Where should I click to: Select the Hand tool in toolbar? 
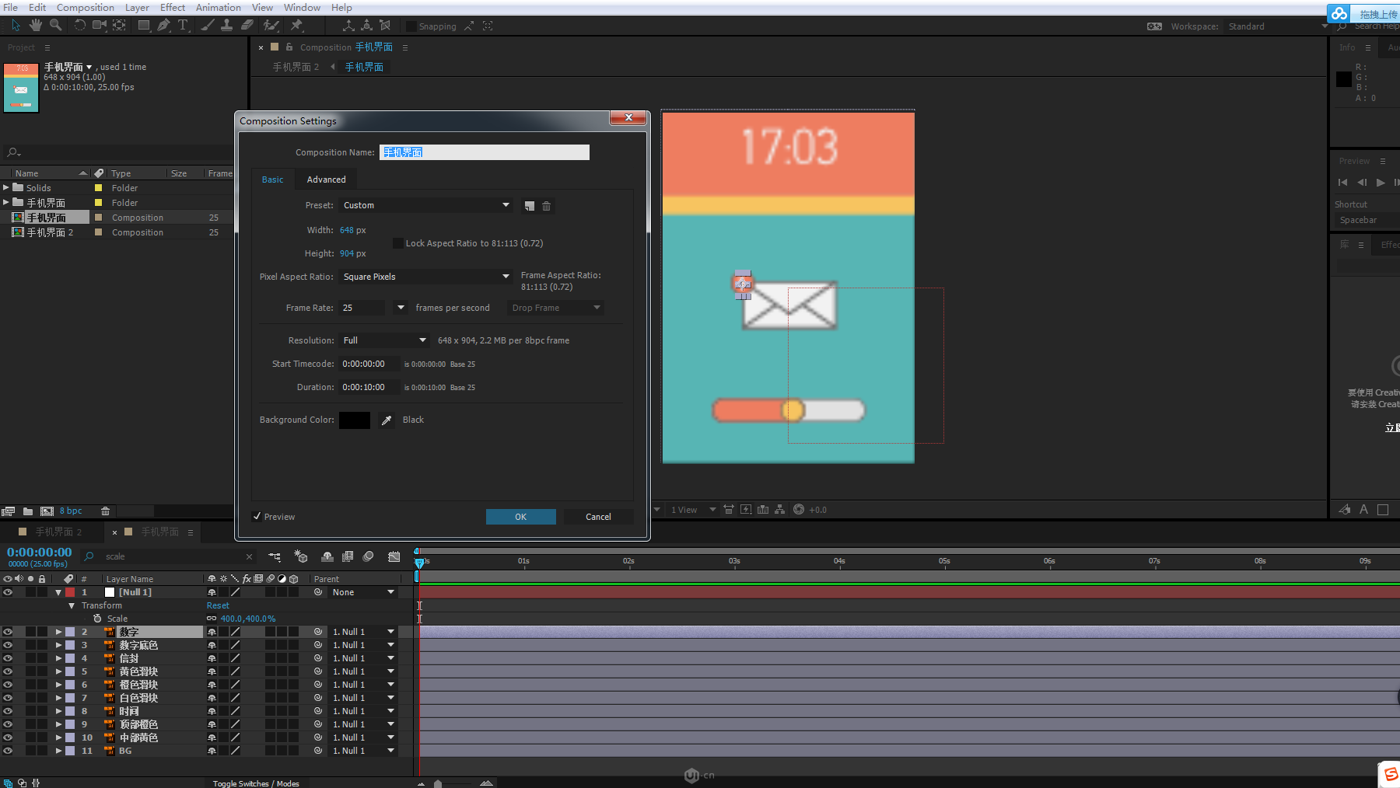[36, 26]
